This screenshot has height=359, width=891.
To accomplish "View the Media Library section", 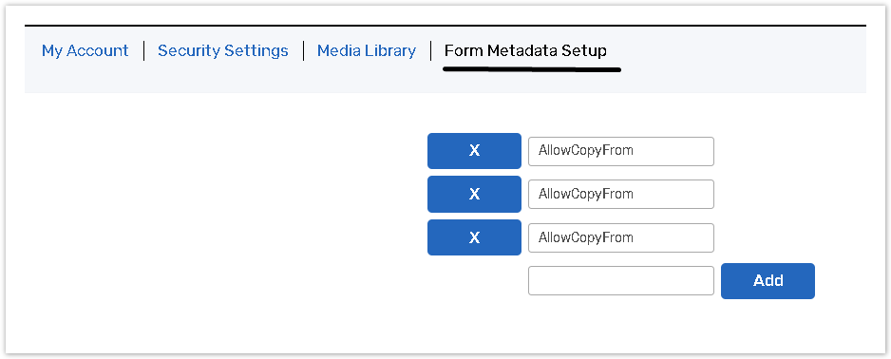I will 367,51.
